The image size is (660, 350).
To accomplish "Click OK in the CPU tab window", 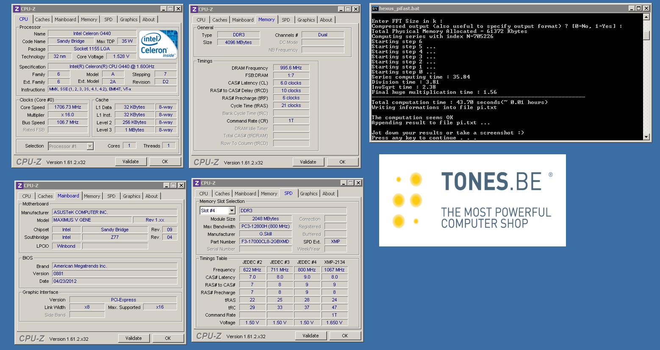I will 165,161.
